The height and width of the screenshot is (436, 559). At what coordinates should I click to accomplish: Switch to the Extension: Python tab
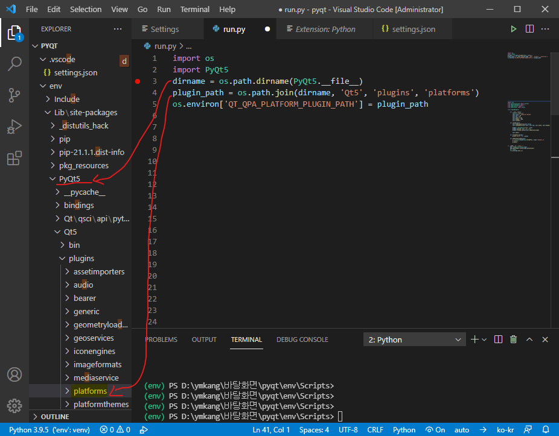coord(324,29)
